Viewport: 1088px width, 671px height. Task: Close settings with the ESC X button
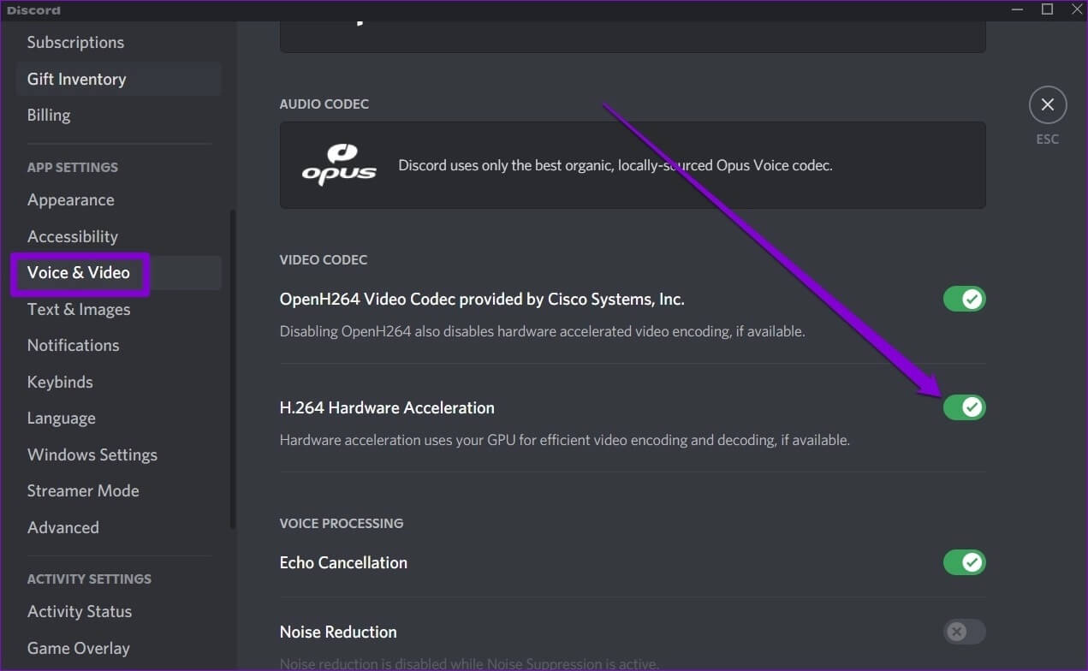[1047, 105]
